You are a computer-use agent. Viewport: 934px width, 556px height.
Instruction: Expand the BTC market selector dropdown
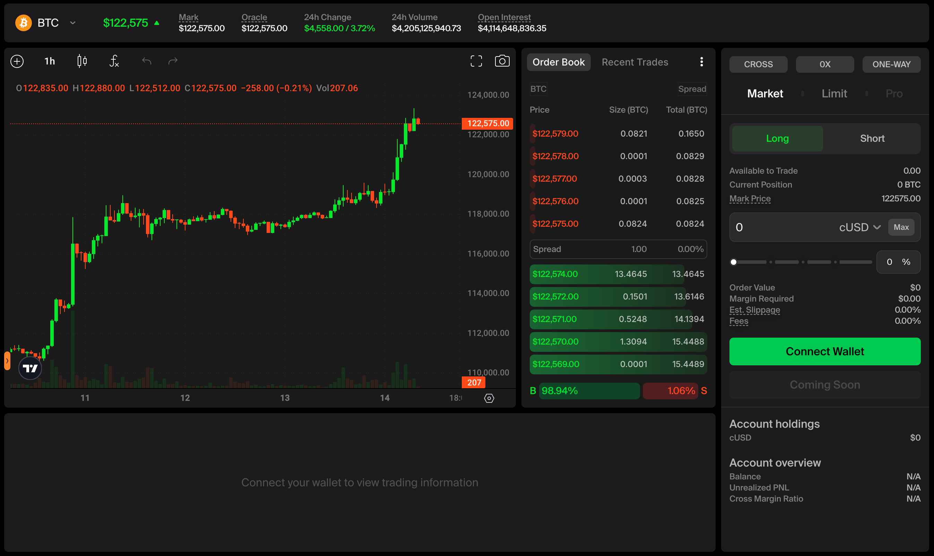click(73, 23)
